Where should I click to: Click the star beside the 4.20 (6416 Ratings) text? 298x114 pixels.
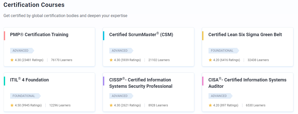[210, 60]
